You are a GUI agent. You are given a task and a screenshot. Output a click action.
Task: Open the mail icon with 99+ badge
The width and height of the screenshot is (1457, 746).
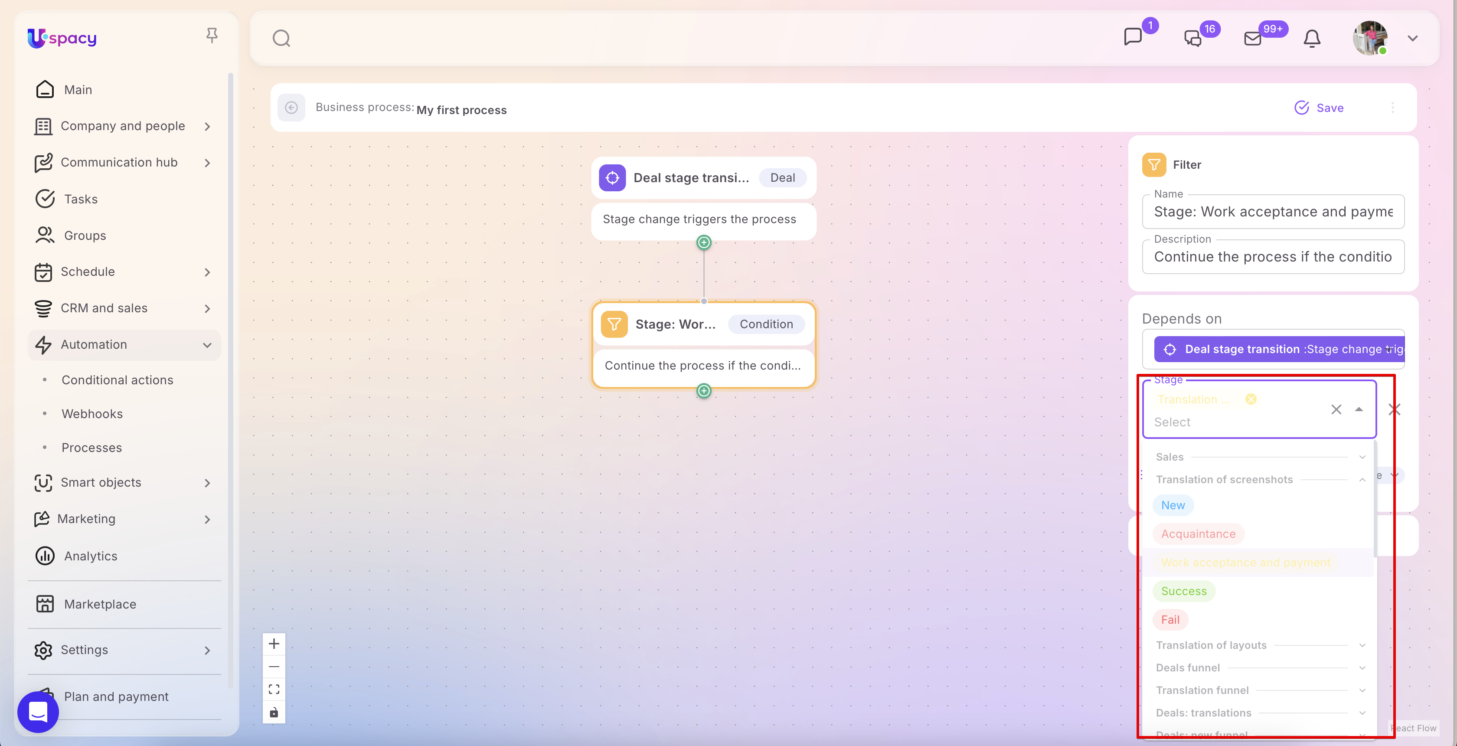pos(1253,39)
